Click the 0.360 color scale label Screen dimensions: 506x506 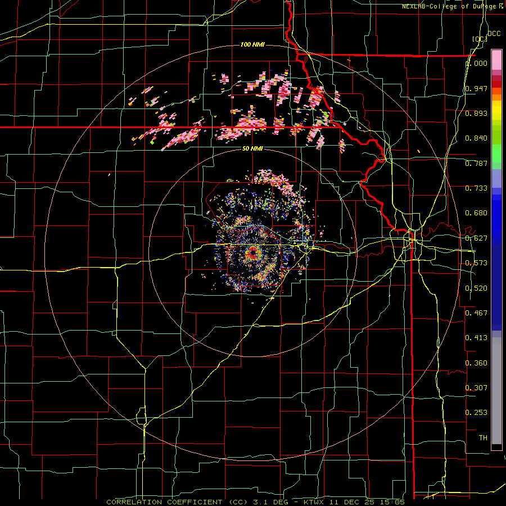click(476, 363)
